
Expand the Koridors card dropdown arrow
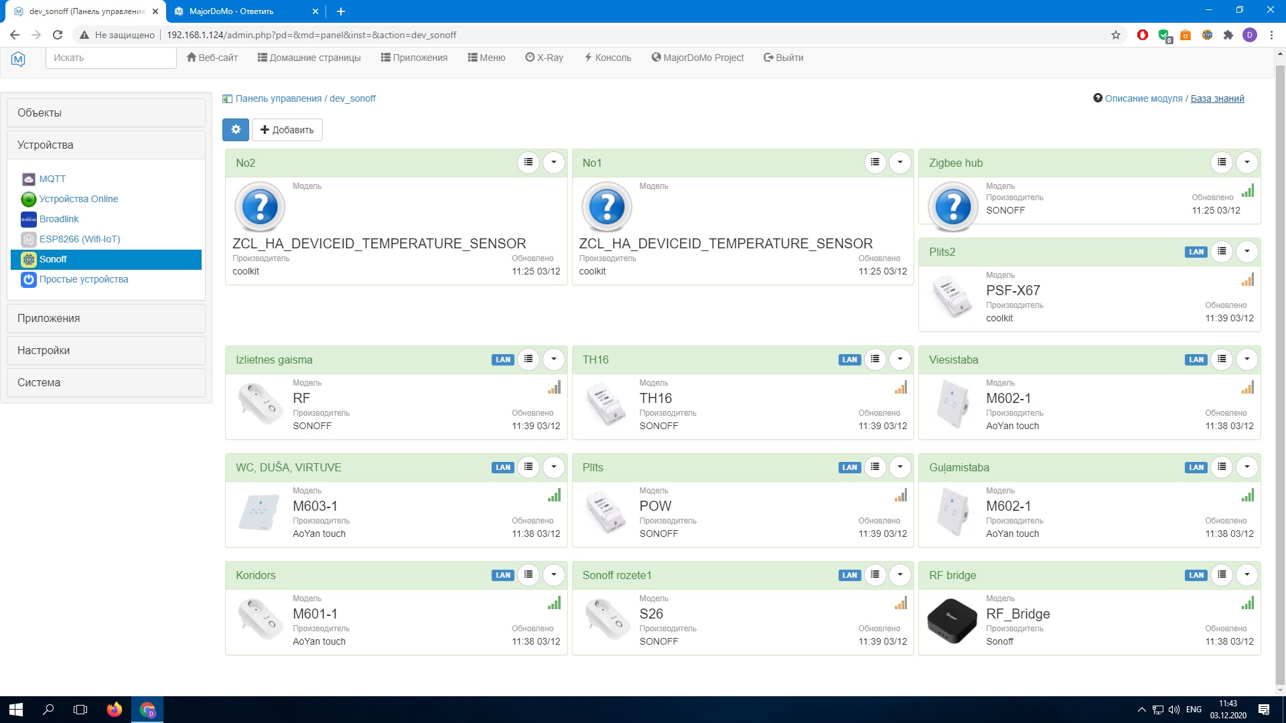pos(553,575)
